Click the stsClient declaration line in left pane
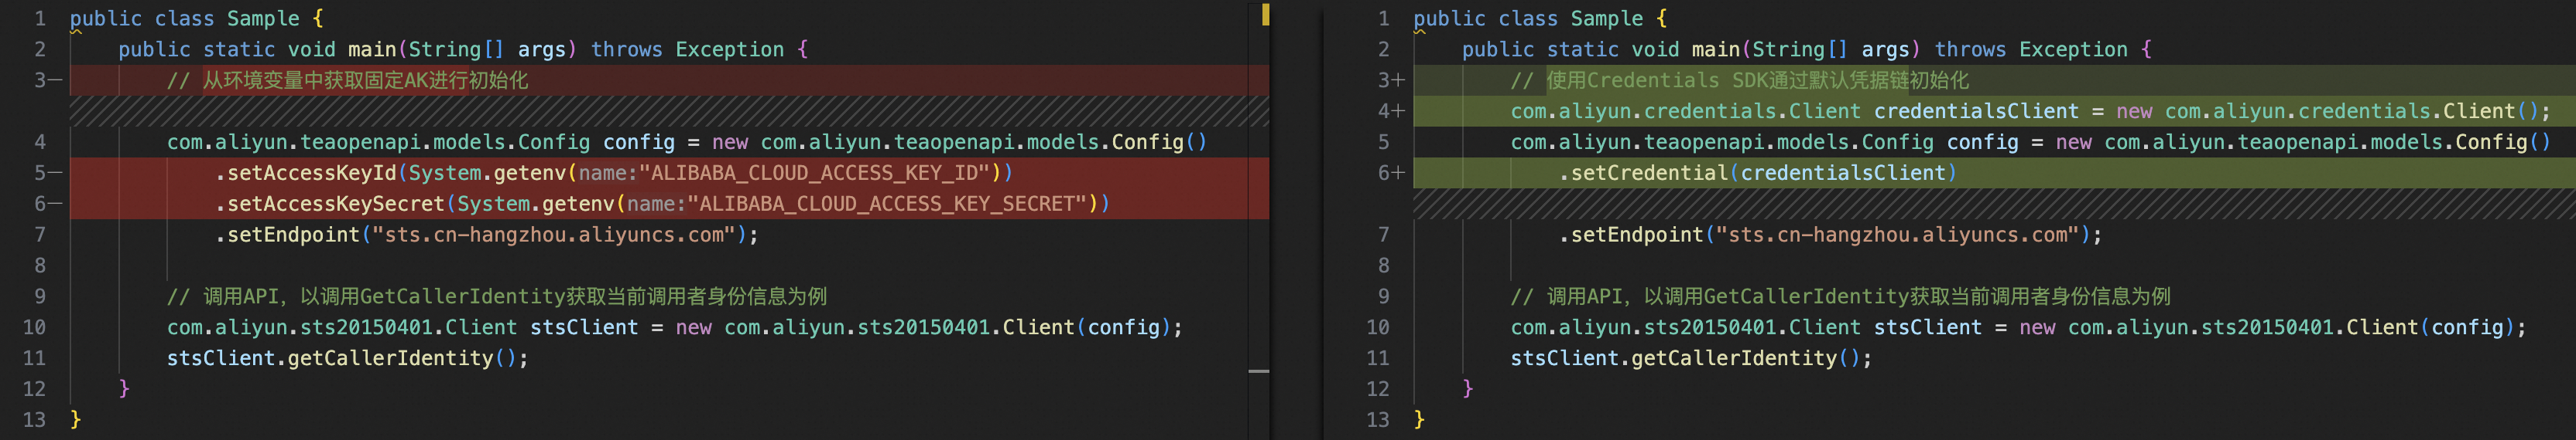Image resolution: width=2576 pixels, height=440 pixels. [674, 328]
